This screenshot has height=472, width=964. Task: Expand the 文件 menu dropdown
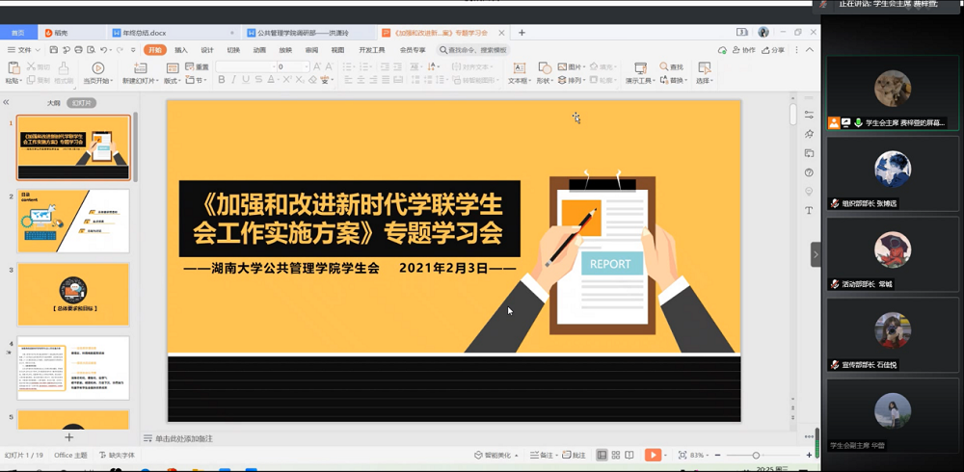24,50
